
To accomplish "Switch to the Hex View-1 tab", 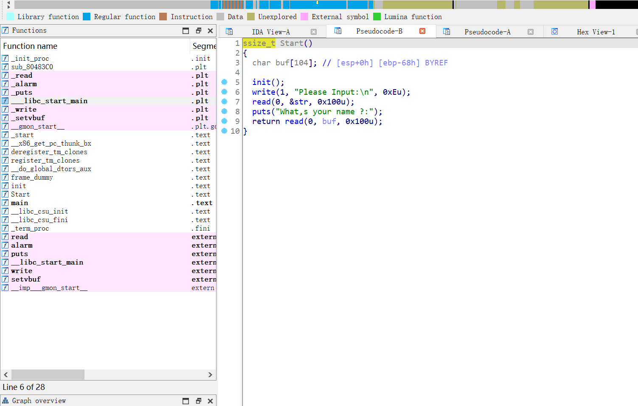I will (596, 32).
